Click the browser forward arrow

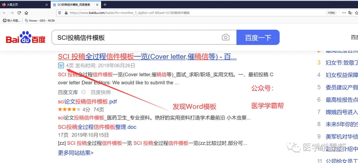pos(12,13)
